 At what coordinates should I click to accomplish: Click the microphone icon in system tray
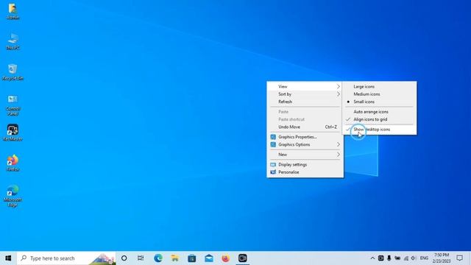coord(389,258)
